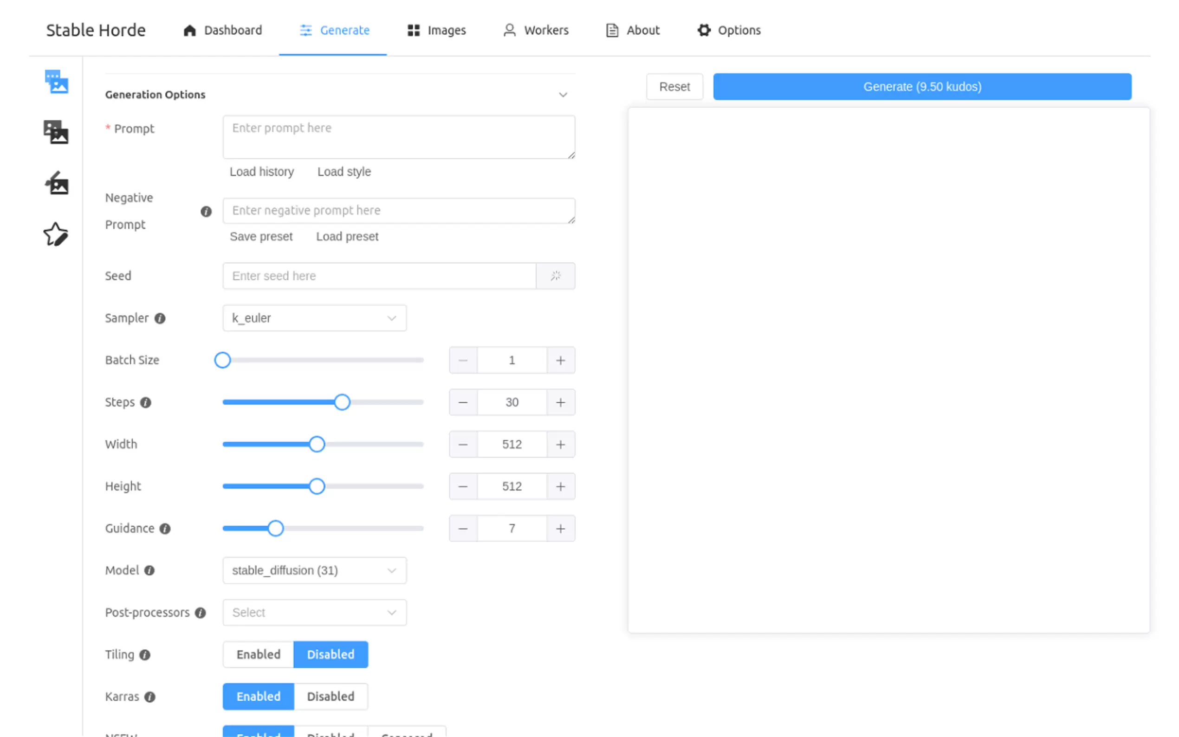Open the inpainting sidebar icon
The height and width of the screenshot is (737, 1179).
(x=57, y=183)
